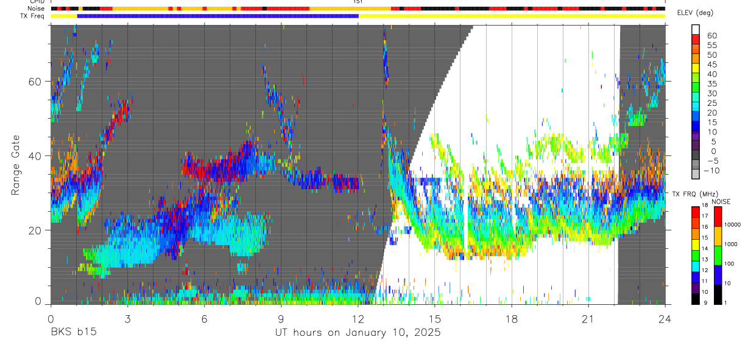
Task: Click the blue 11–12 MHz TX FRQ swatch
Action: 696,276
